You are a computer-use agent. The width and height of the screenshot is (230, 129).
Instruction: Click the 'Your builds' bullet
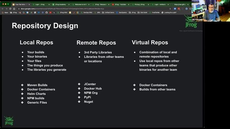[36, 52]
